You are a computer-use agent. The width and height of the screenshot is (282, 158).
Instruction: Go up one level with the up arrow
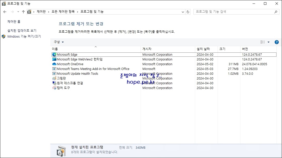[23, 12]
